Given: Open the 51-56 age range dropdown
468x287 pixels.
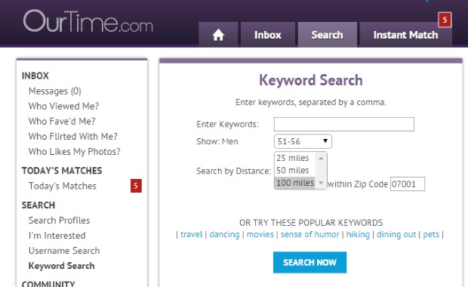Looking at the screenshot, I should pyautogui.click(x=303, y=141).
